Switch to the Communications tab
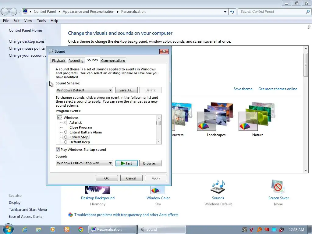 113,61
